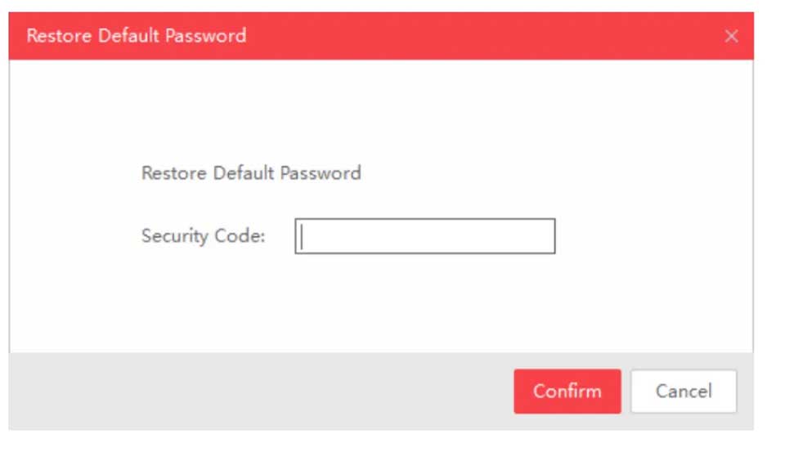Click the Security Code label
This screenshot has height=461, width=785.
tap(203, 236)
